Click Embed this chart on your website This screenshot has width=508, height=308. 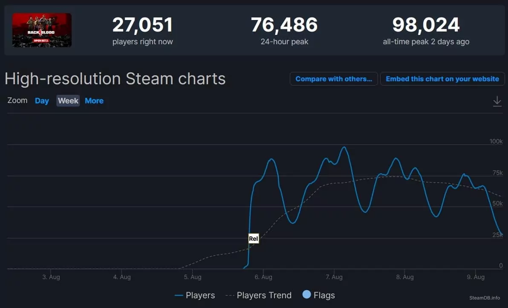442,79
